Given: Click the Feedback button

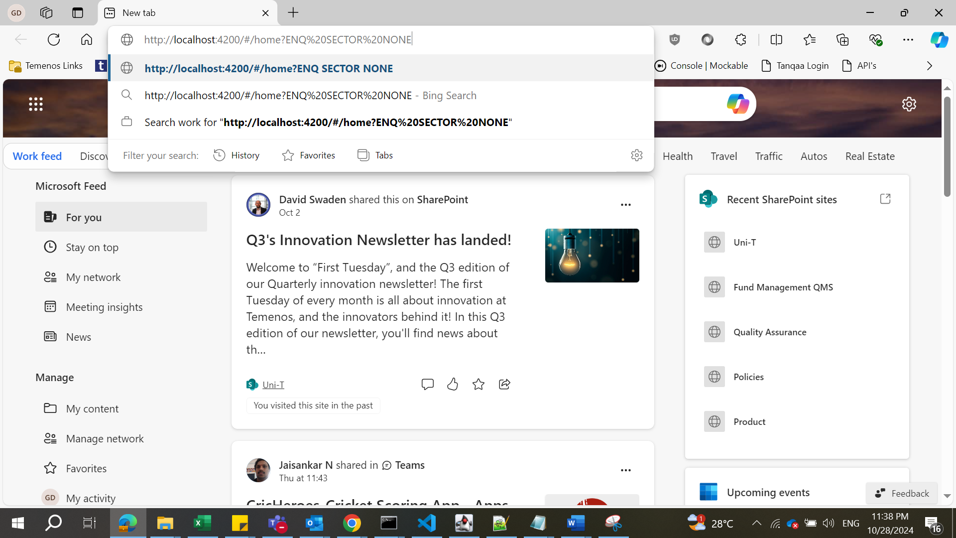Looking at the screenshot, I should (902, 493).
